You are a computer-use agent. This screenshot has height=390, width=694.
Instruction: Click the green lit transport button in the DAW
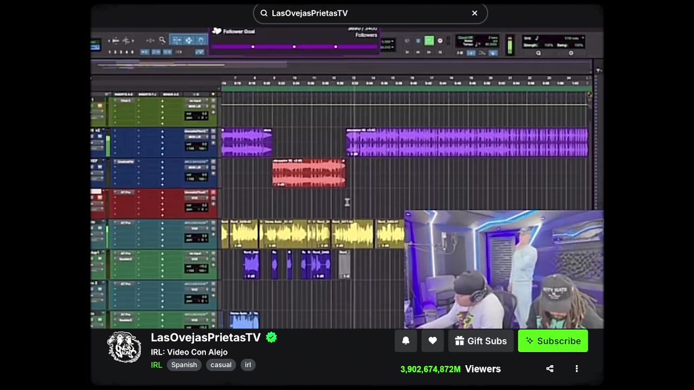point(429,41)
